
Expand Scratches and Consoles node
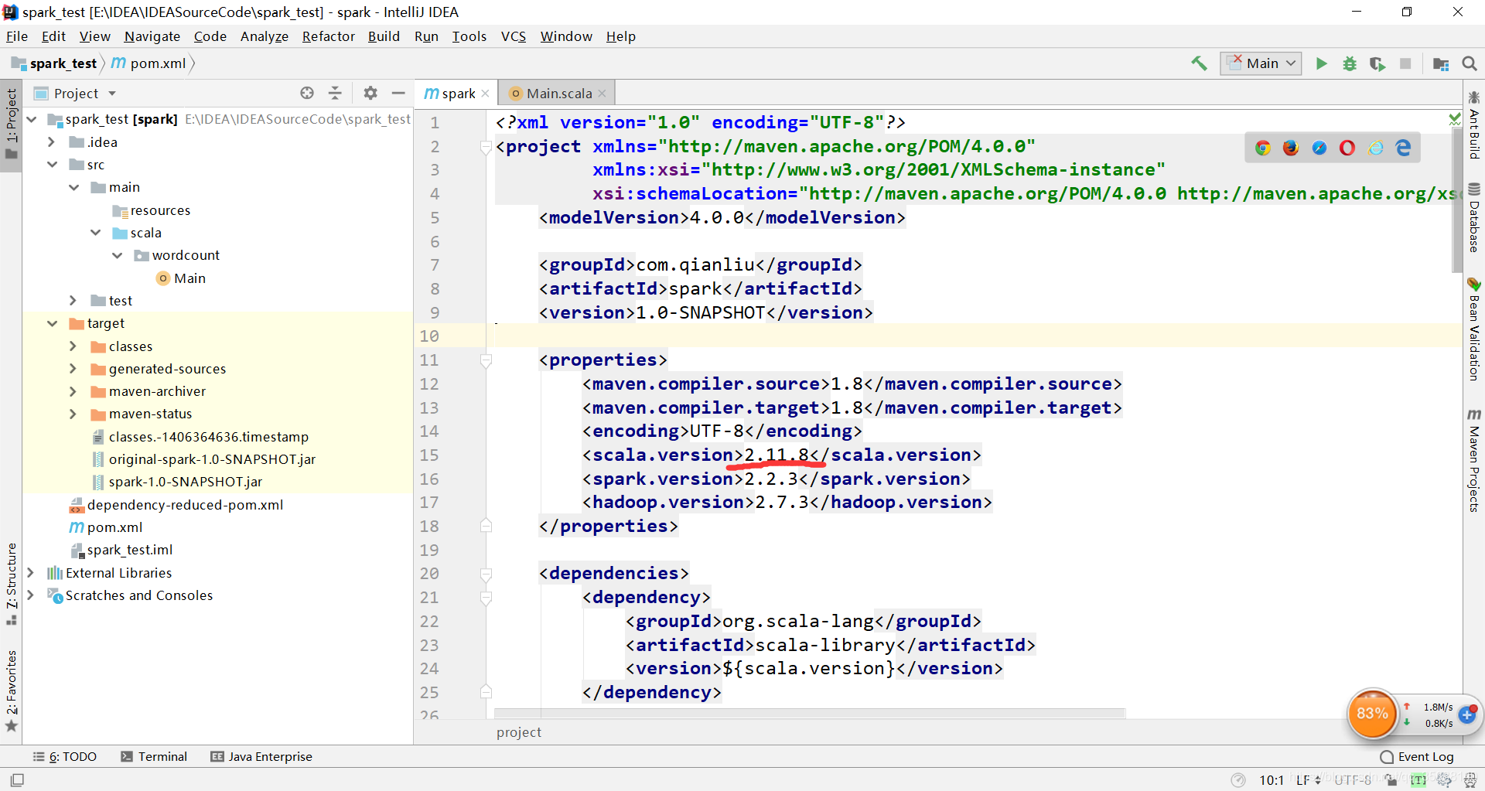(30, 595)
